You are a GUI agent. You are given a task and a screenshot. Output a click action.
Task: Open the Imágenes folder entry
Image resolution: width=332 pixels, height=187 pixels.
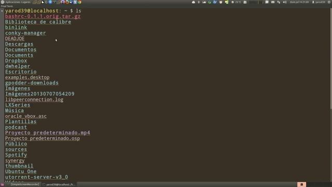(18, 88)
